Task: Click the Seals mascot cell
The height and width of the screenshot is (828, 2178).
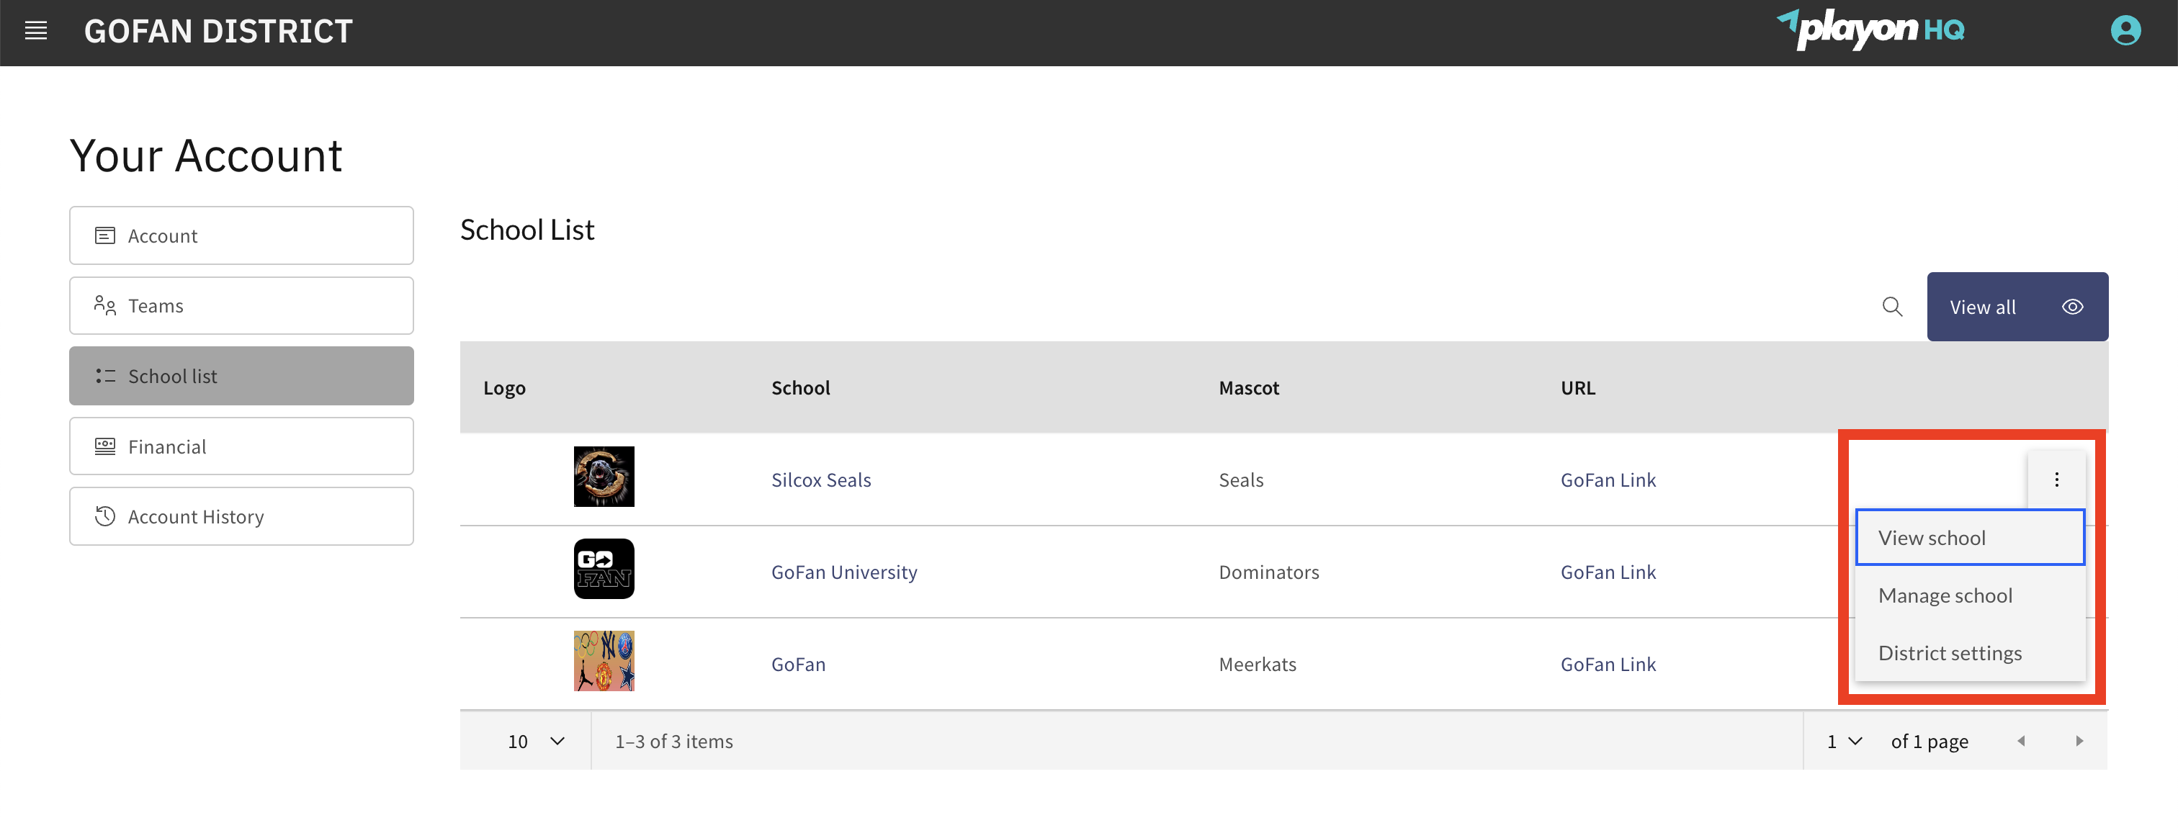Action: [x=1241, y=480]
